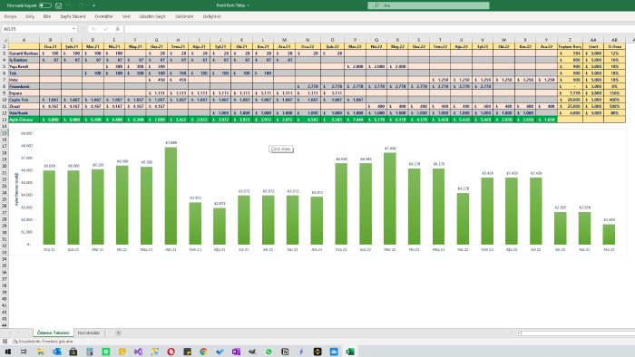The height and width of the screenshot is (357, 635).
Task: Open Sticky Notes from the taskbar
Action: tap(187, 352)
